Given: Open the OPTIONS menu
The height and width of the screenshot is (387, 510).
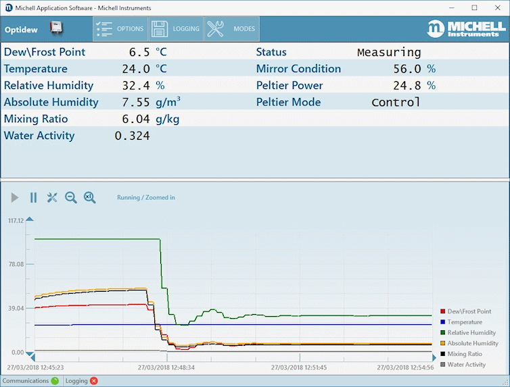Looking at the screenshot, I should pos(120,29).
